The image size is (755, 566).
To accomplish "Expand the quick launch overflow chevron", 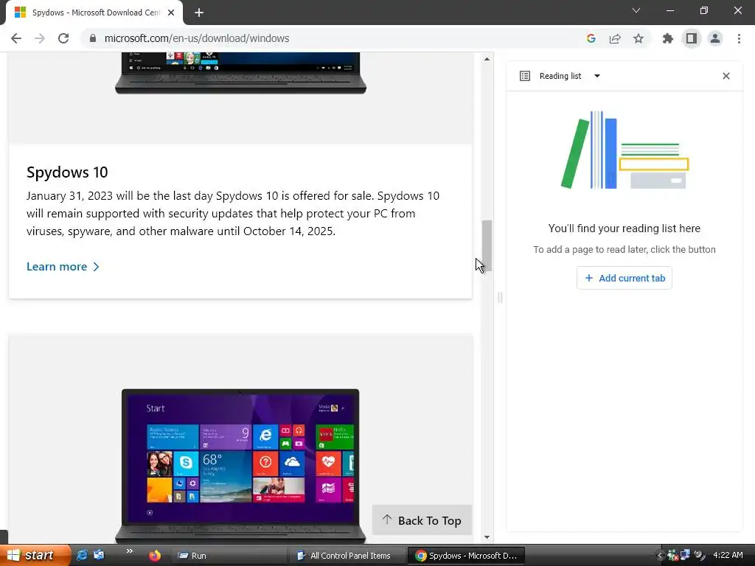I will pos(129,551).
